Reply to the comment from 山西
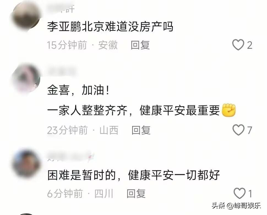The image size is (267, 215). 141,130
